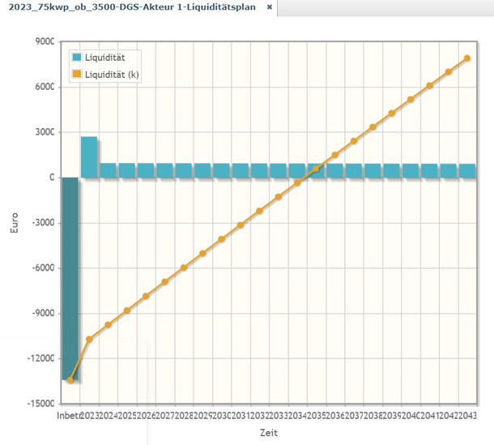The width and height of the screenshot is (494, 445).
Task: Click the 'Zeit' x-axis title
Action: point(268,433)
